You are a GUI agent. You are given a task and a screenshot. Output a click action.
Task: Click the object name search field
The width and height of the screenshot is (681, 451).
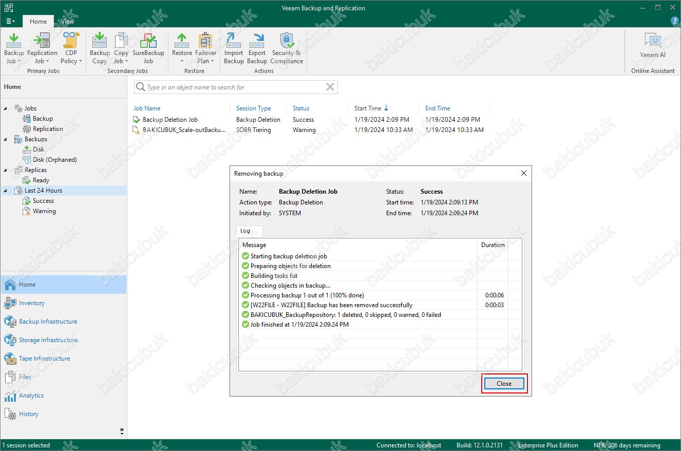coord(234,87)
